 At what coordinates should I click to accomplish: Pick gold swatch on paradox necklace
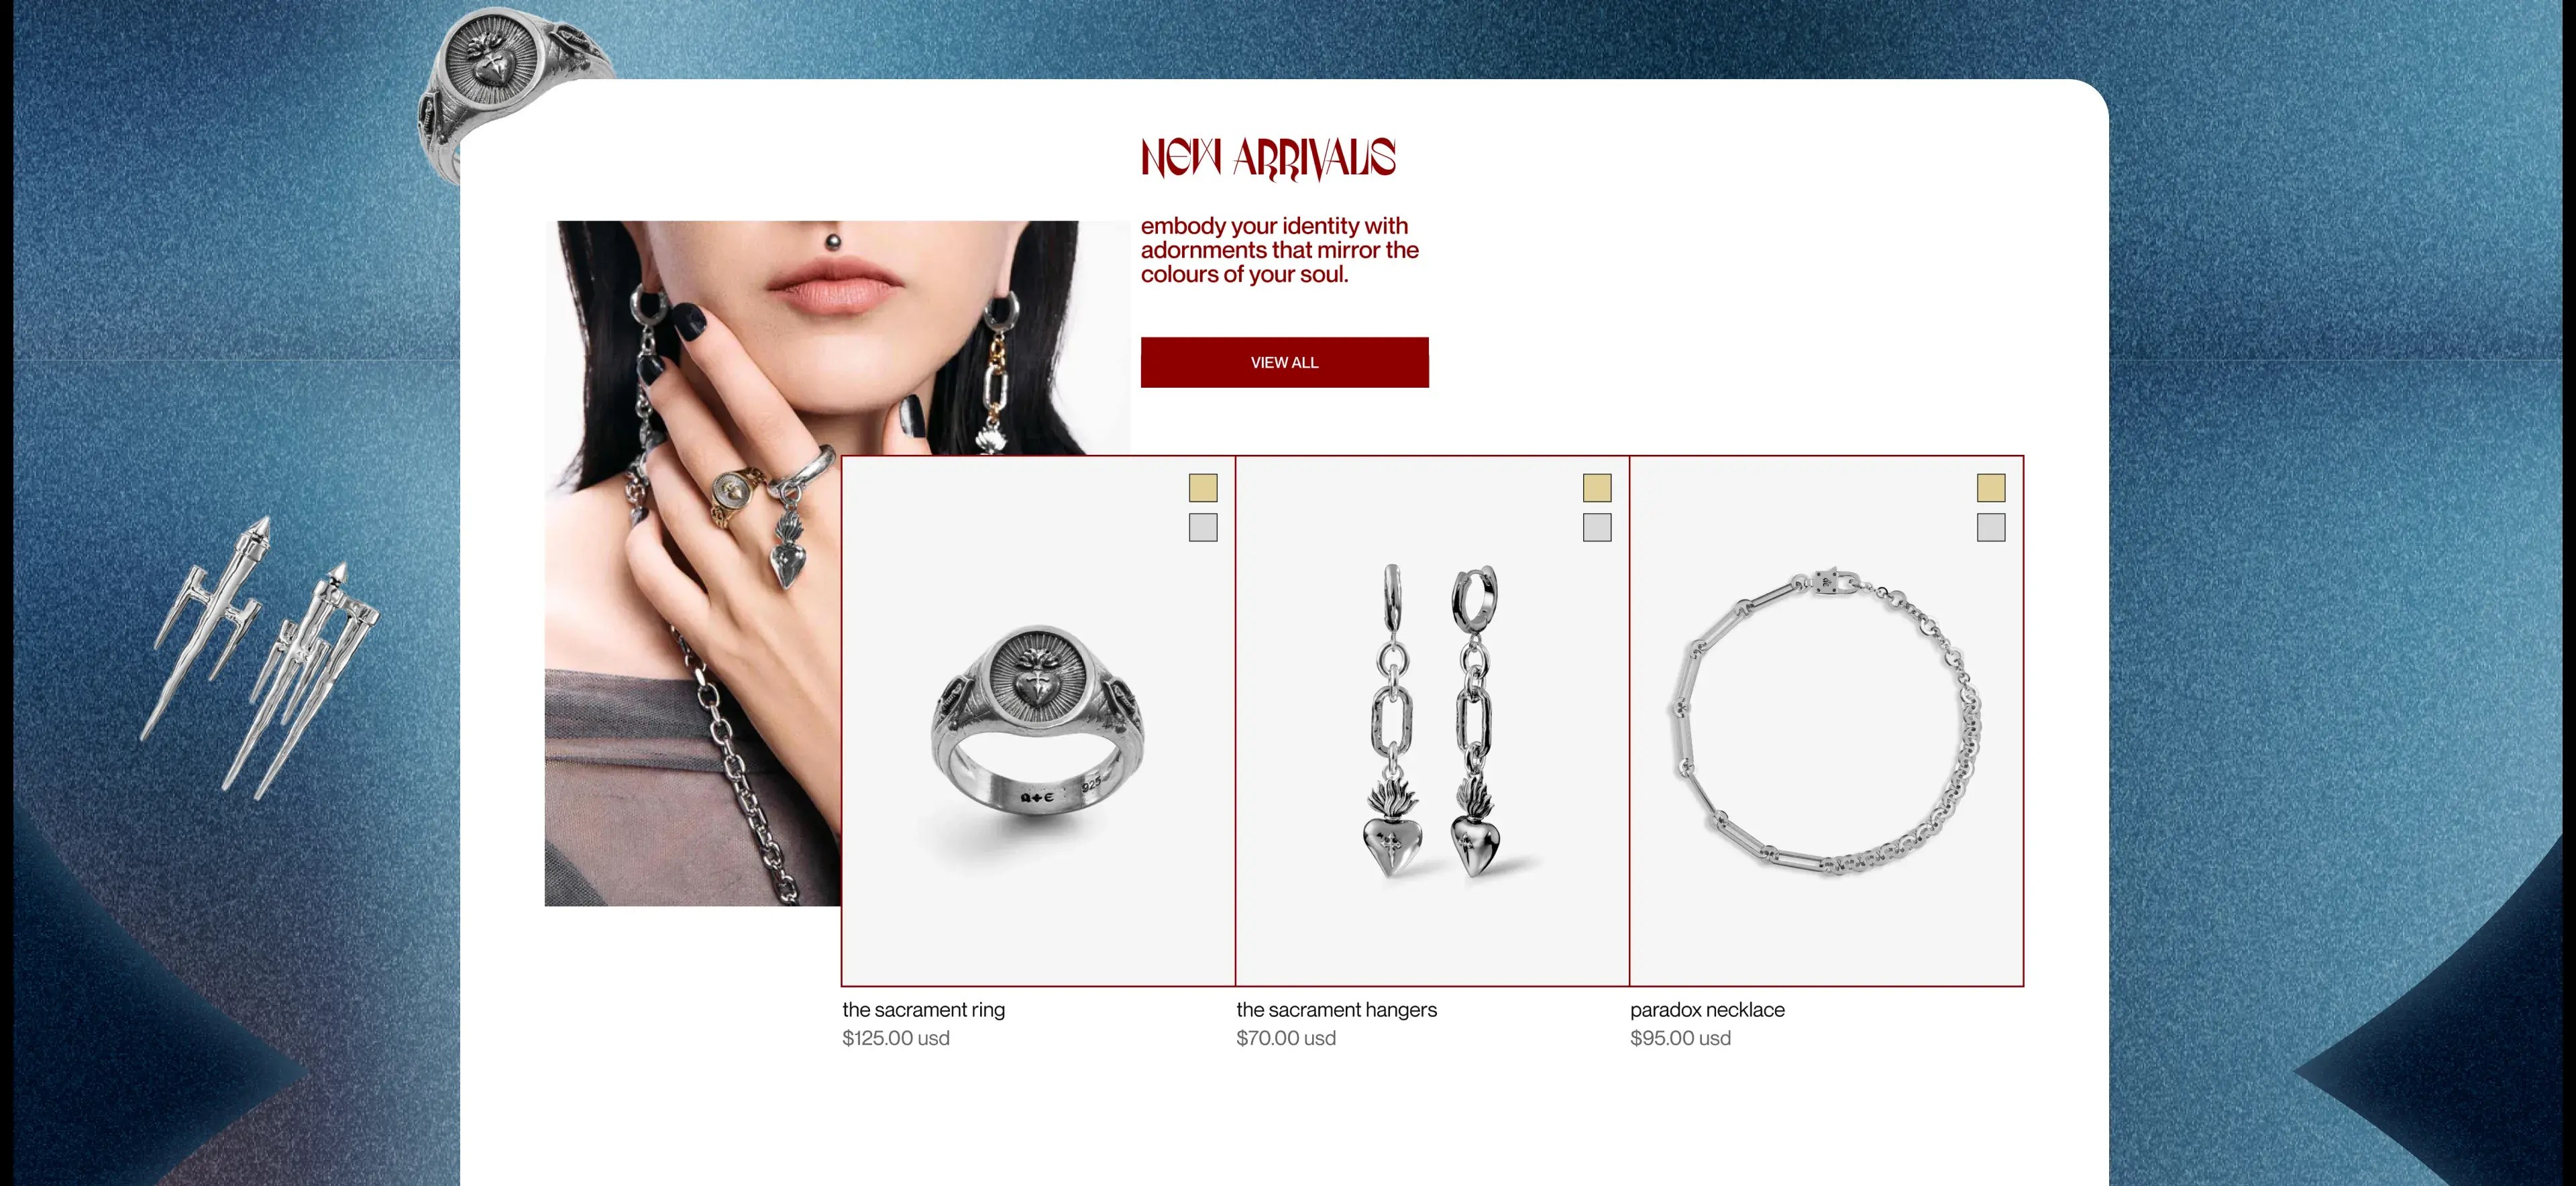click(1991, 488)
